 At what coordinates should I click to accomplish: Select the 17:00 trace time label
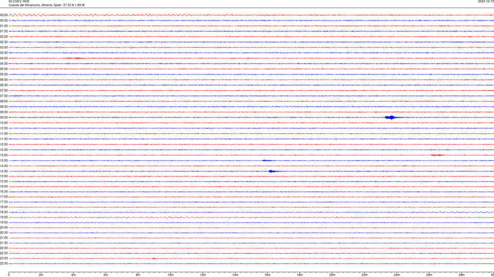(4, 197)
